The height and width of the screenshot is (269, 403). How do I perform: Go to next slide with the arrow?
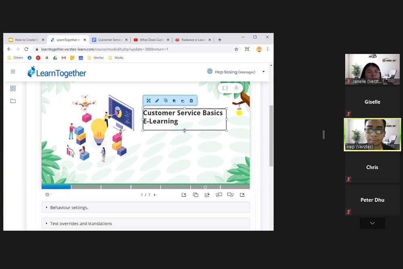pos(155,195)
